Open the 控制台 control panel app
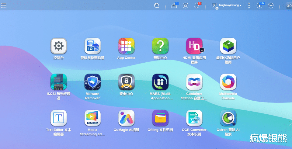 point(58,46)
